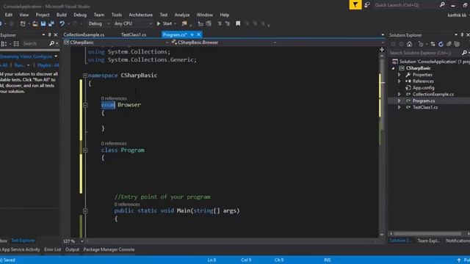This screenshot has height=264, width=470.
Task: Click the Refresh icon in Solution Explorer
Action: tap(441, 44)
